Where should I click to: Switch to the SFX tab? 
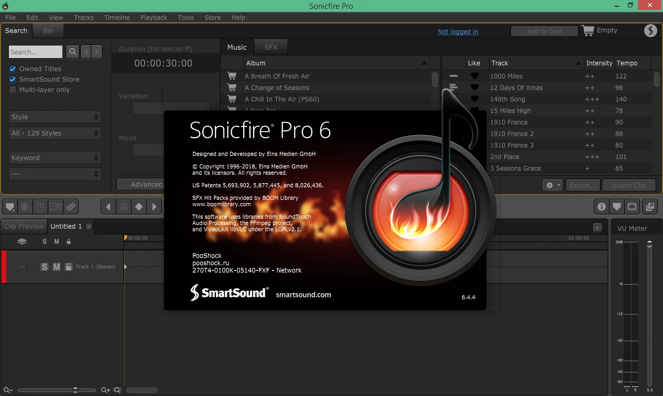point(271,47)
